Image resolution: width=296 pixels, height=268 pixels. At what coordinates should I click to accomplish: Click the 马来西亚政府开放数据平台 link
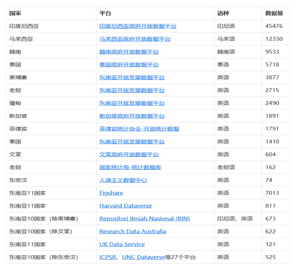135,39
